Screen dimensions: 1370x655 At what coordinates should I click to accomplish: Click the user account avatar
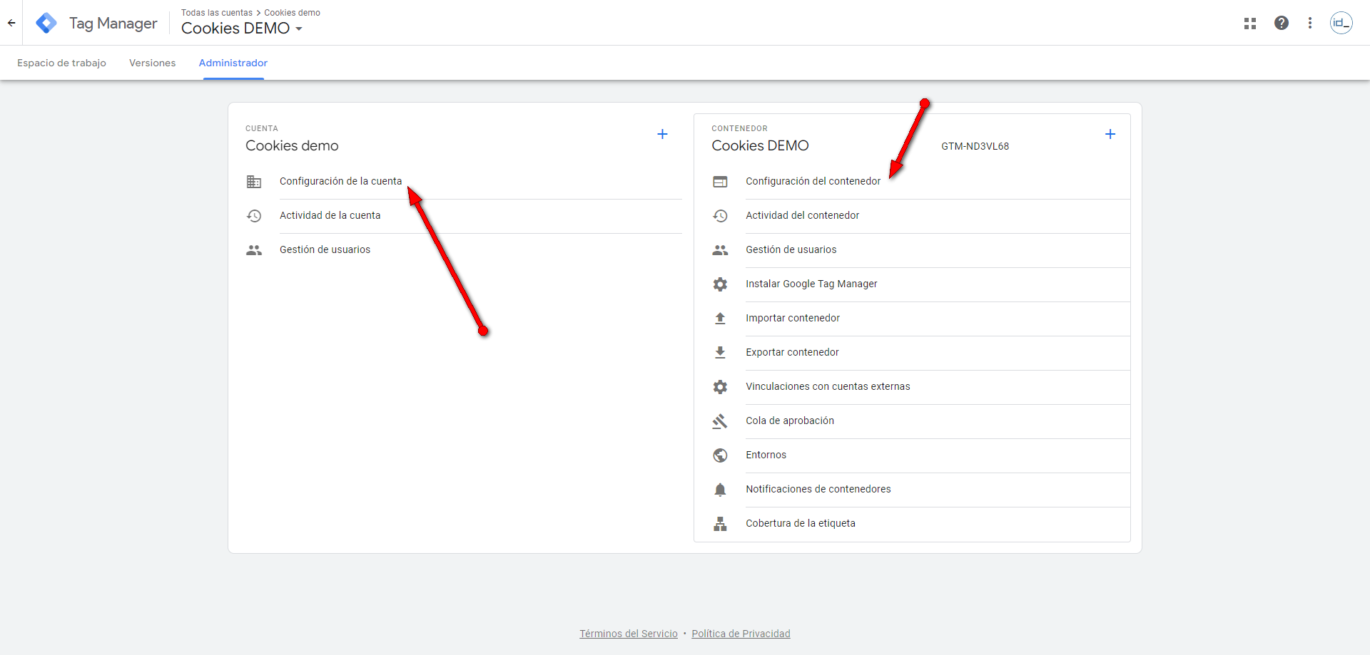(1341, 23)
